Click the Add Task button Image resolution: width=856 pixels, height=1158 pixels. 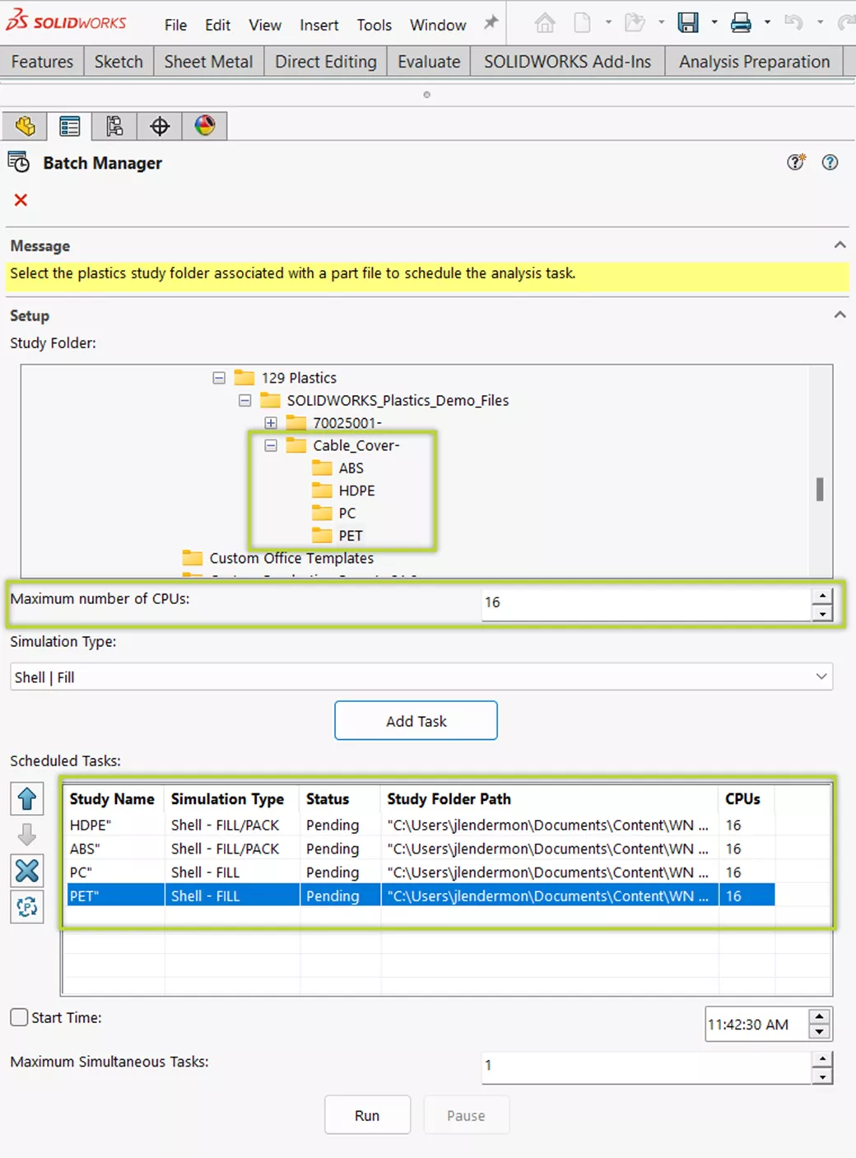pos(416,721)
